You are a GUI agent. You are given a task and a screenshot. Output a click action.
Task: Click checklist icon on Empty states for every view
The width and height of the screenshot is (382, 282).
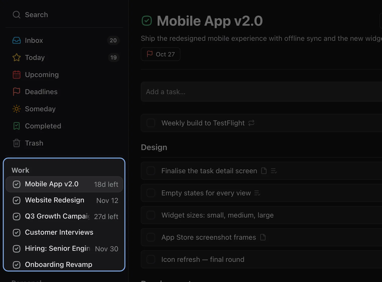257,193
